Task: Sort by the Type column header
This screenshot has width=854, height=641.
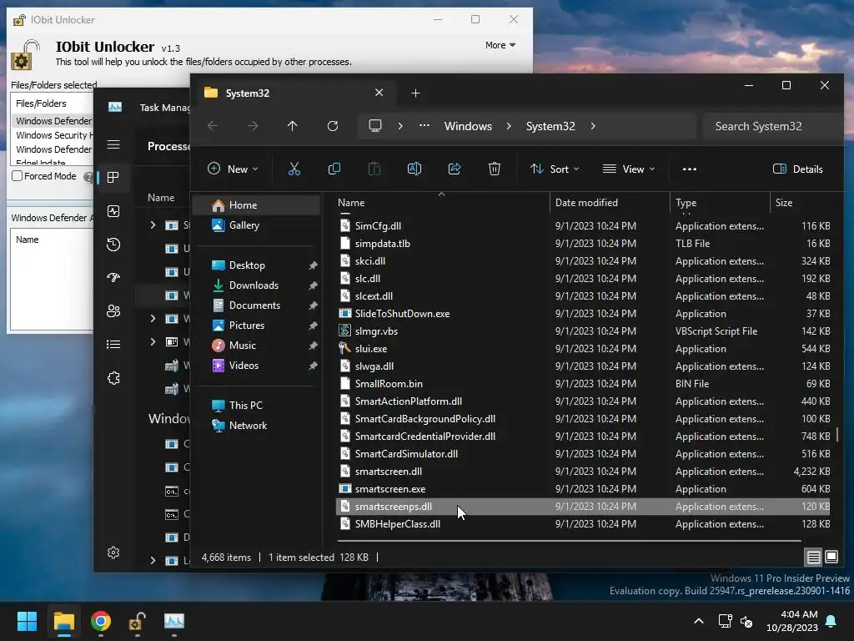Action: coord(720,202)
